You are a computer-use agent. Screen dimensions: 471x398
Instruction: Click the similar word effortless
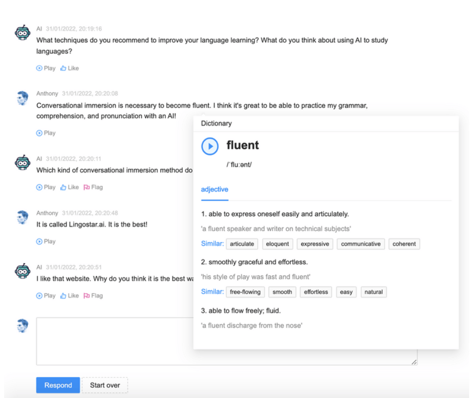click(316, 292)
